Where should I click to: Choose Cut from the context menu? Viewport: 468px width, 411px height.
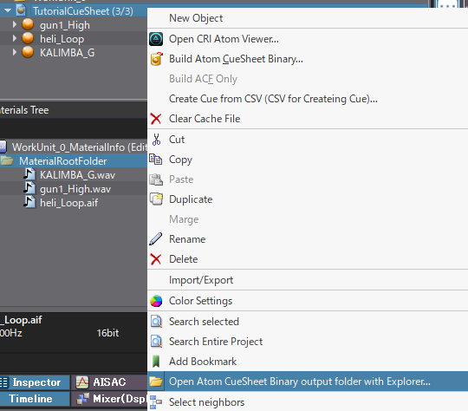click(x=308, y=140)
